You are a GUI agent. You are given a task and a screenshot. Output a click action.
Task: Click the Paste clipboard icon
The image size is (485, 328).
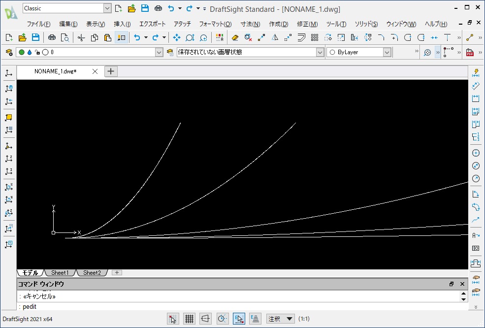(x=107, y=38)
